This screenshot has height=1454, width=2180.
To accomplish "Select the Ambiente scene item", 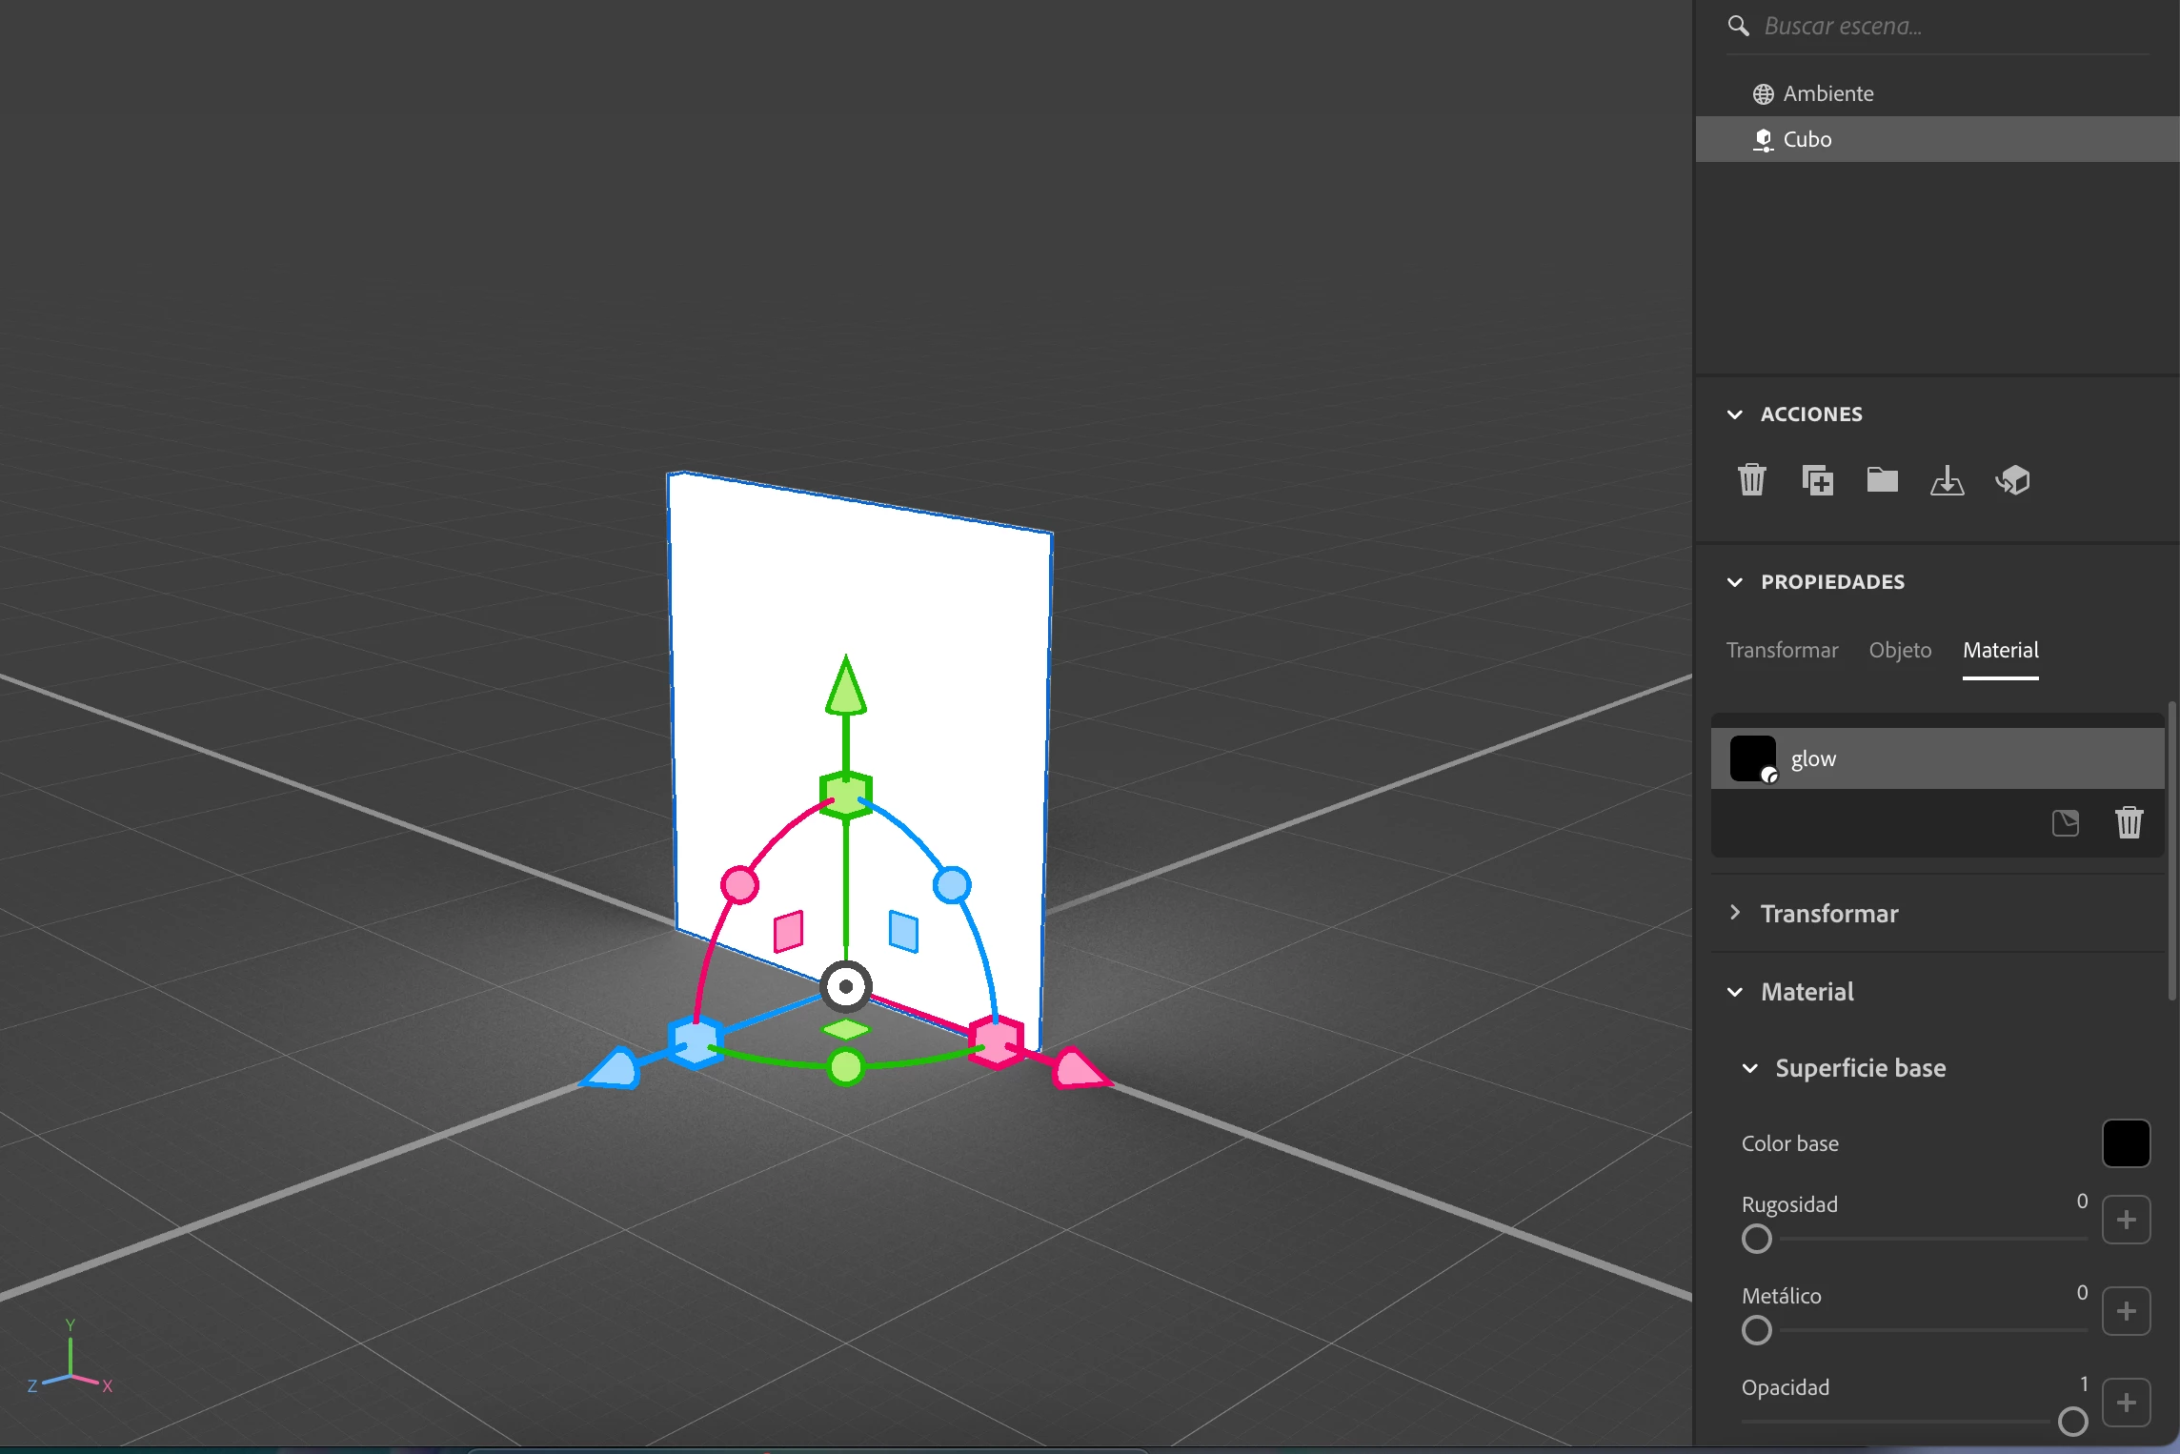I will 1827,93.
